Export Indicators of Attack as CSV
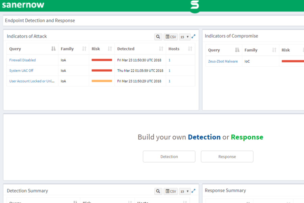Image resolution: width=304 pixels, height=203 pixels. [171, 37]
